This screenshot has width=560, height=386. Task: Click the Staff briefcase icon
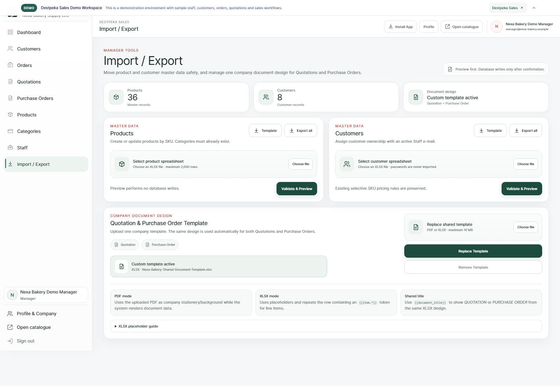coord(10,148)
